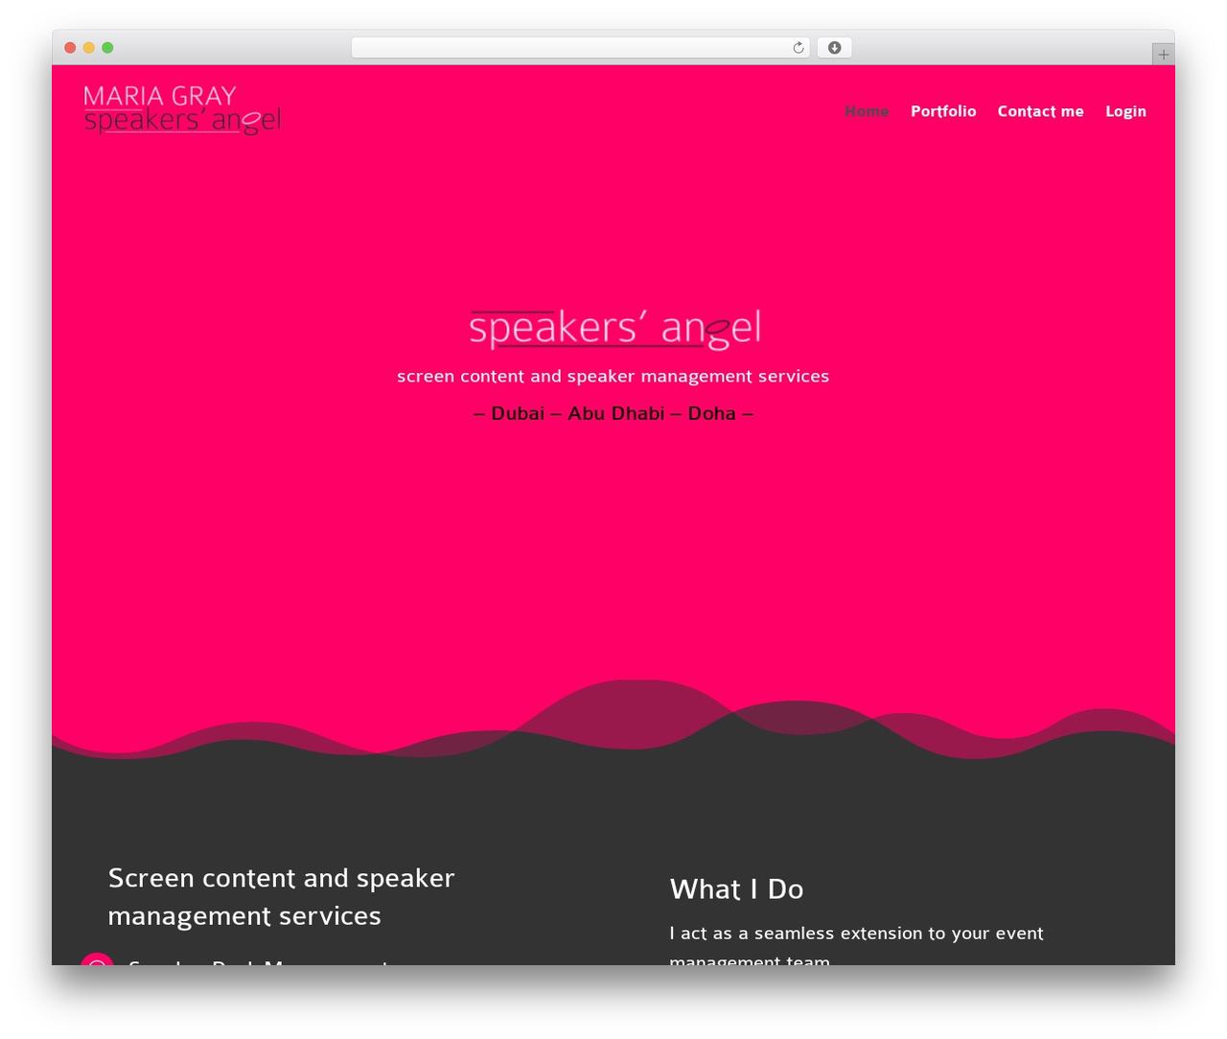1227x1039 pixels.
Task: Click the "What I Do" heading
Action: pos(736,889)
